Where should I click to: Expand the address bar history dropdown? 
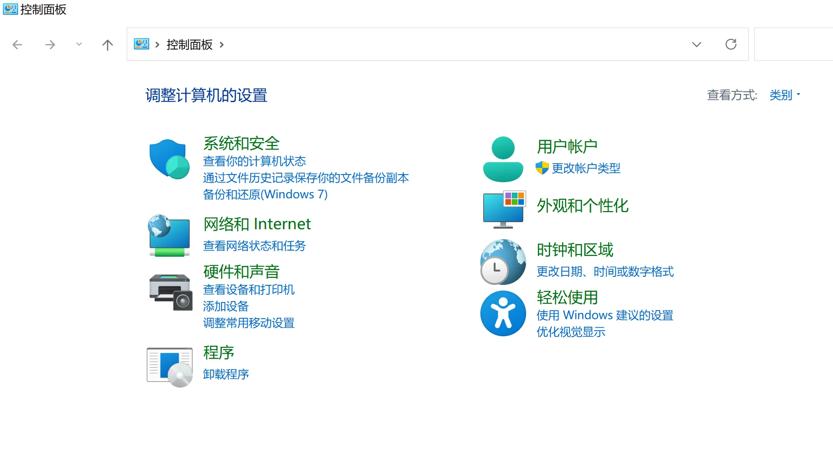coord(696,45)
